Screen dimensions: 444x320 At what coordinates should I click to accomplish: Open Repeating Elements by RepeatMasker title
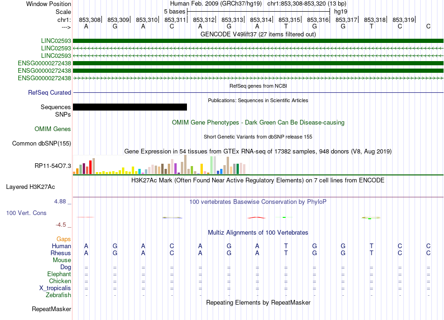[258, 302]
